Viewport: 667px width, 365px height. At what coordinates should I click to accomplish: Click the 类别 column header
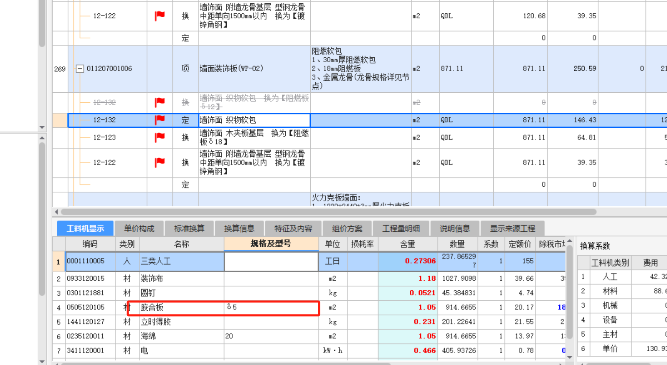pyautogui.click(x=127, y=244)
